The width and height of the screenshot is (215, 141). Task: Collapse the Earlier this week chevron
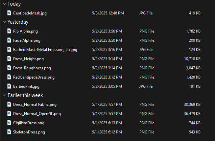[4, 95]
